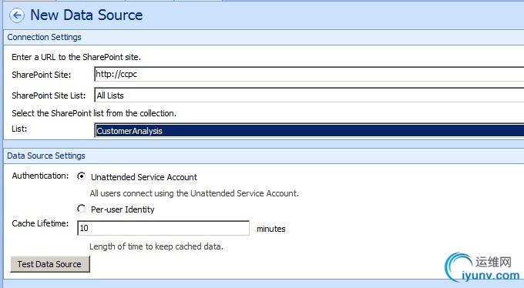The width and height of the screenshot is (524, 288).
Task: Click the Chinese 运维网 watermark text
Action: coord(493,262)
